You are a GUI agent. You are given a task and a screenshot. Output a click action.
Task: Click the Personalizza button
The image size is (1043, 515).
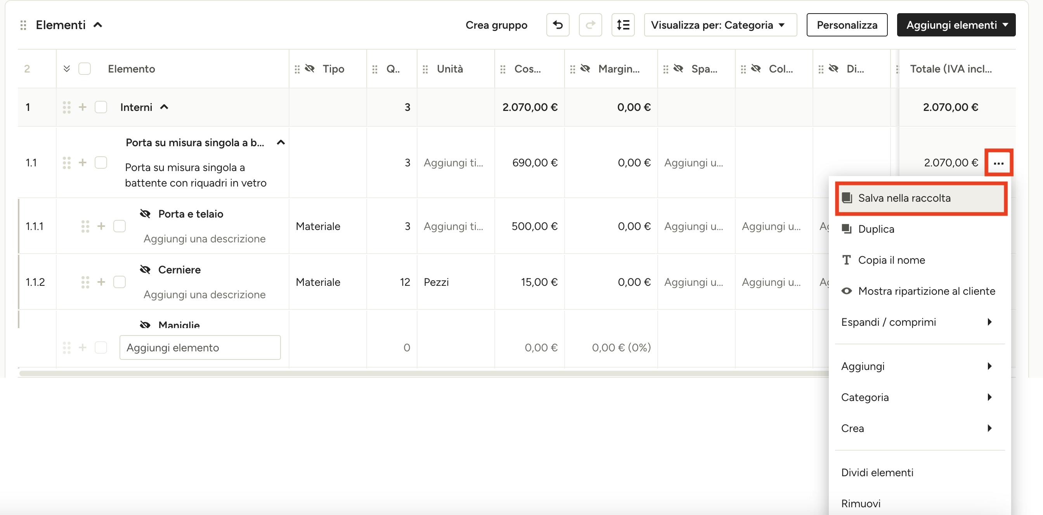tap(847, 25)
